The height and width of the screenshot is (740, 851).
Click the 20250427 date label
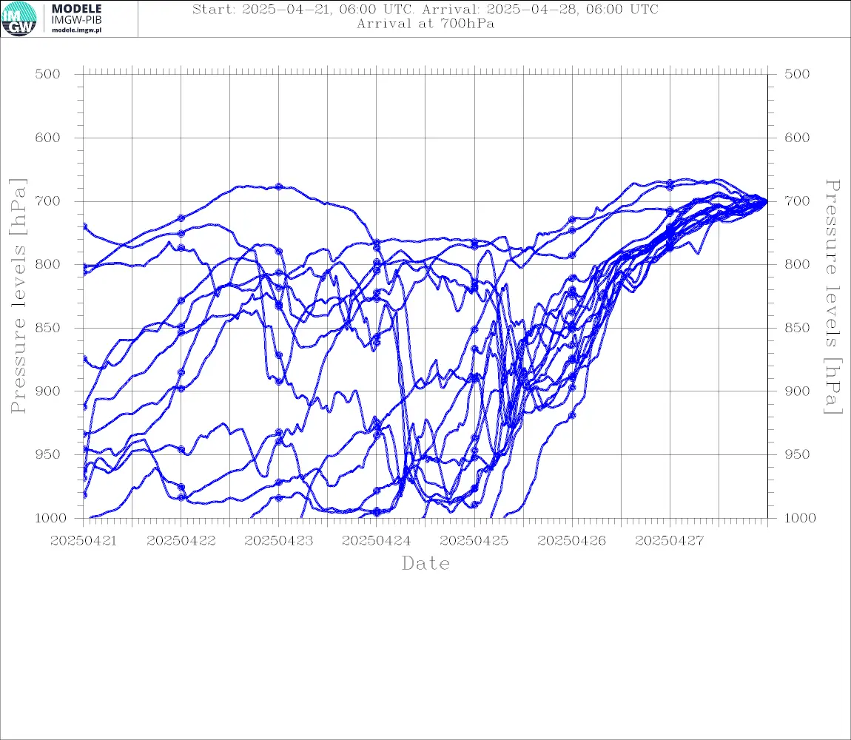pos(670,541)
